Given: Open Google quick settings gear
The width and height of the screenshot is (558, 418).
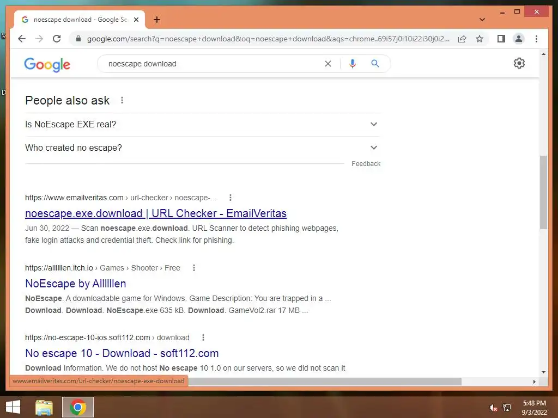Looking at the screenshot, I should point(519,63).
